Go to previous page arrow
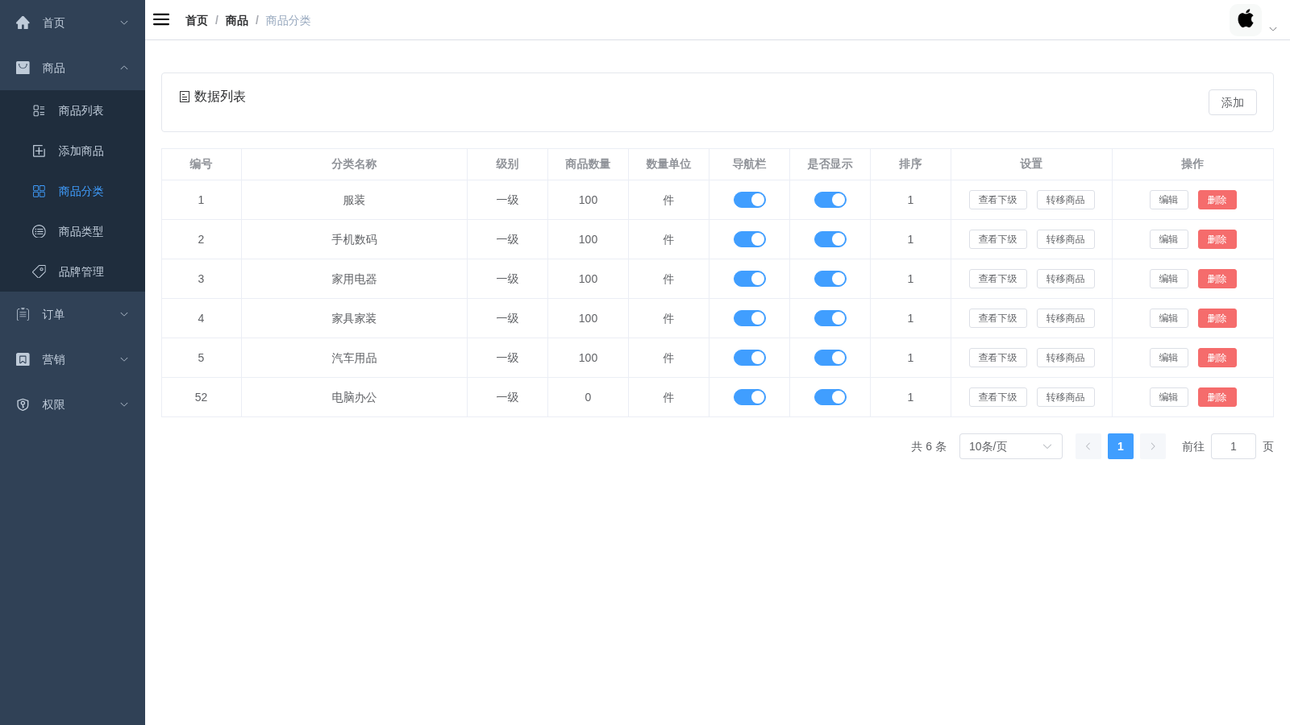This screenshot has width=1290, height=725. tap(1088, 446)
